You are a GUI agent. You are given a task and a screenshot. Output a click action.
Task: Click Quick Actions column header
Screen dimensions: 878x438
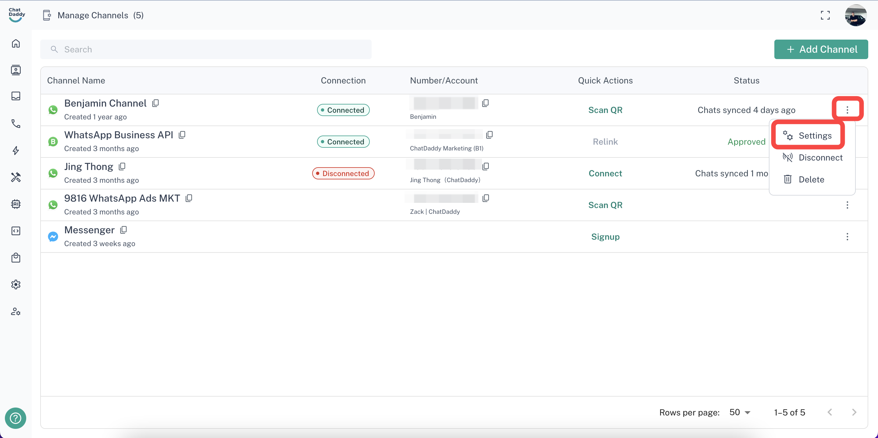tap(605, 80)
